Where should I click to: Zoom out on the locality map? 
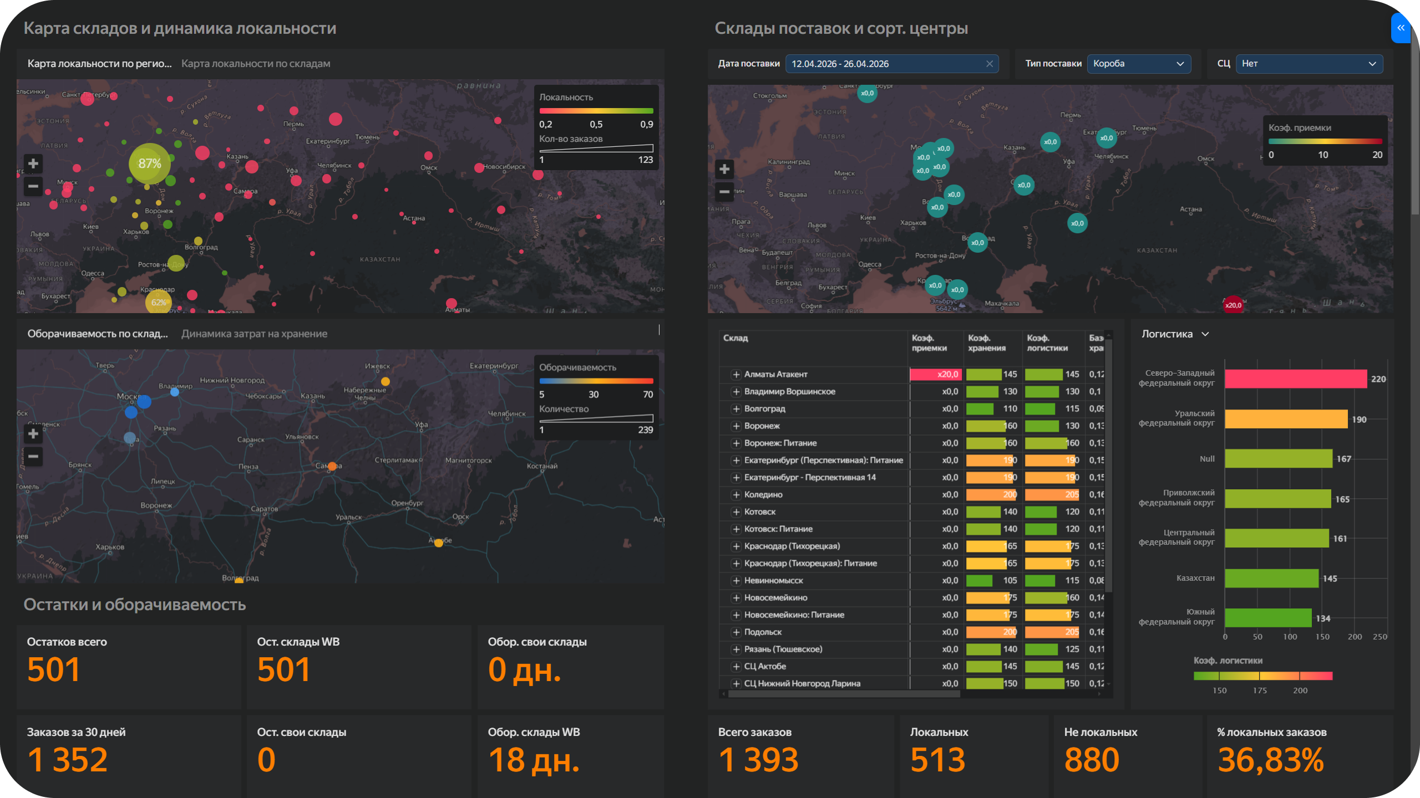coord(33,186)
